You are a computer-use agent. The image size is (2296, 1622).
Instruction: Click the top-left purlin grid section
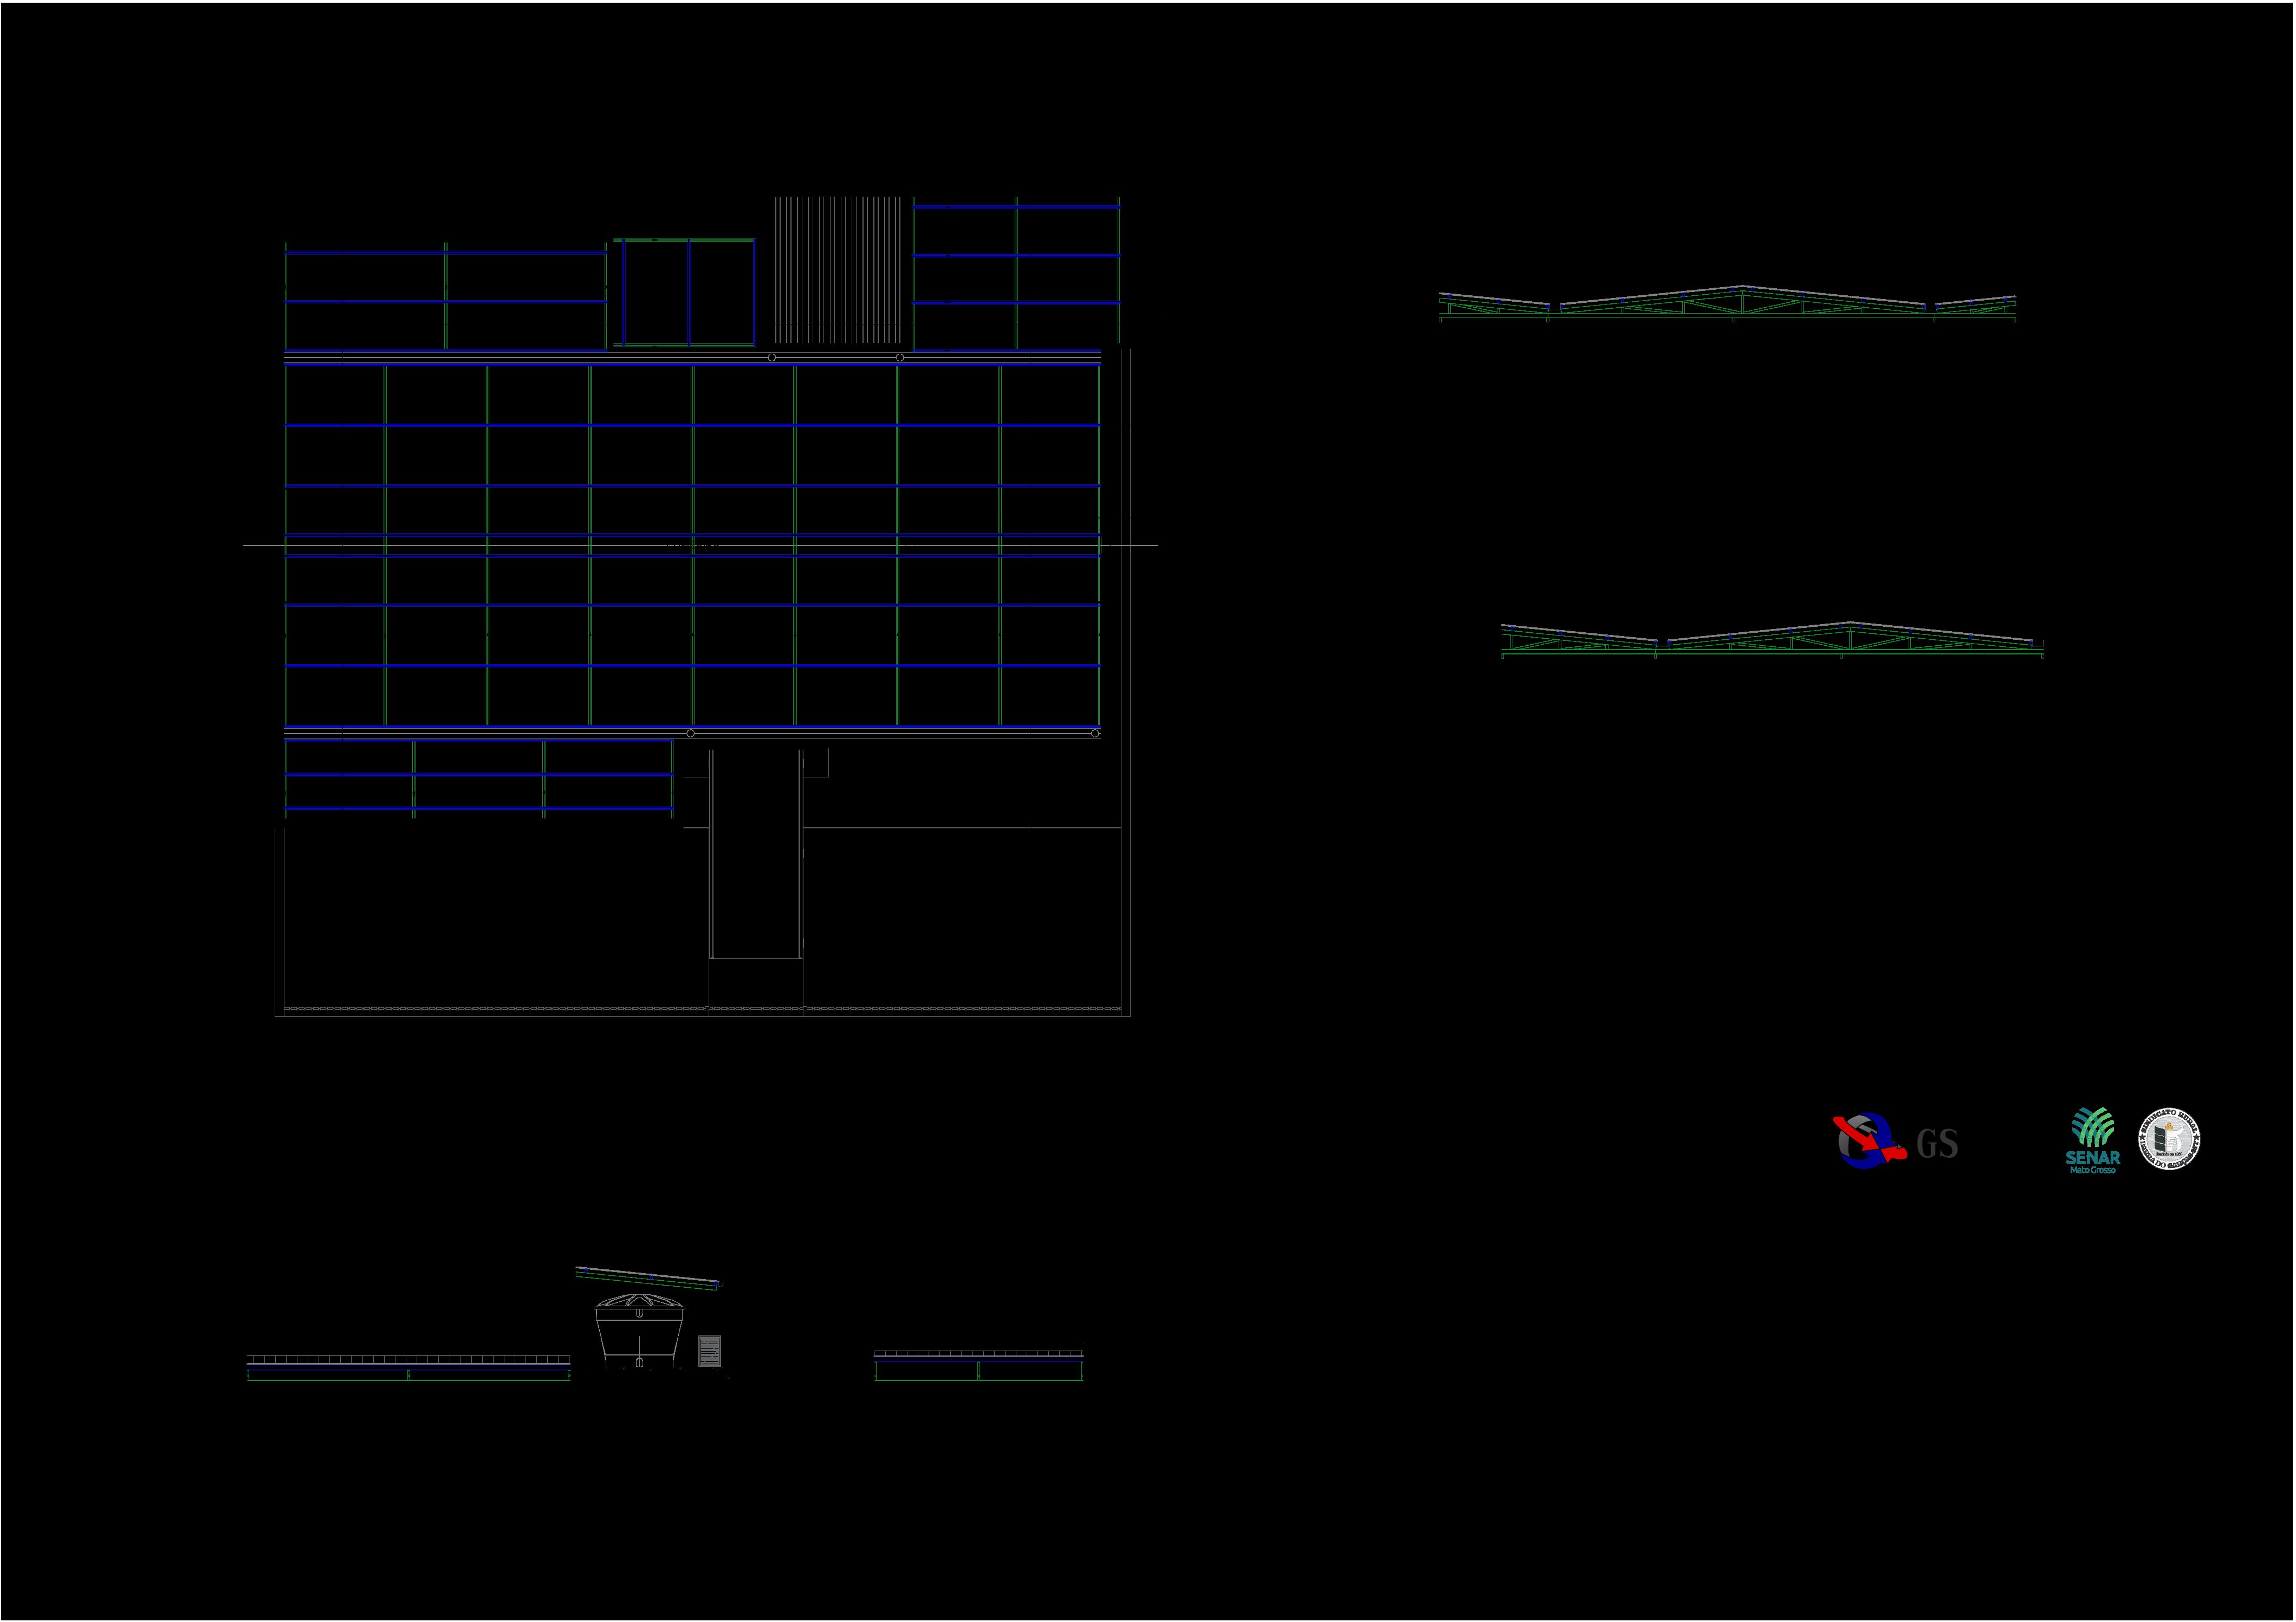445,296
